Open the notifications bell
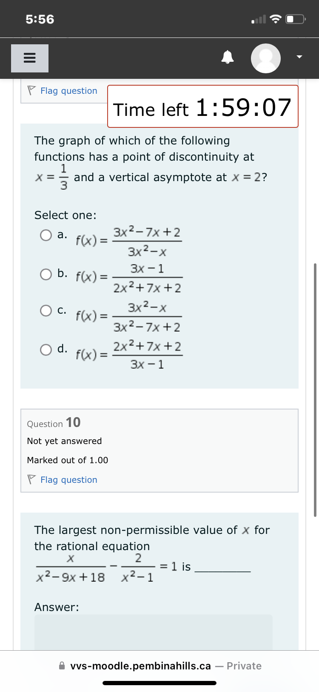 [x=227, y=58]
